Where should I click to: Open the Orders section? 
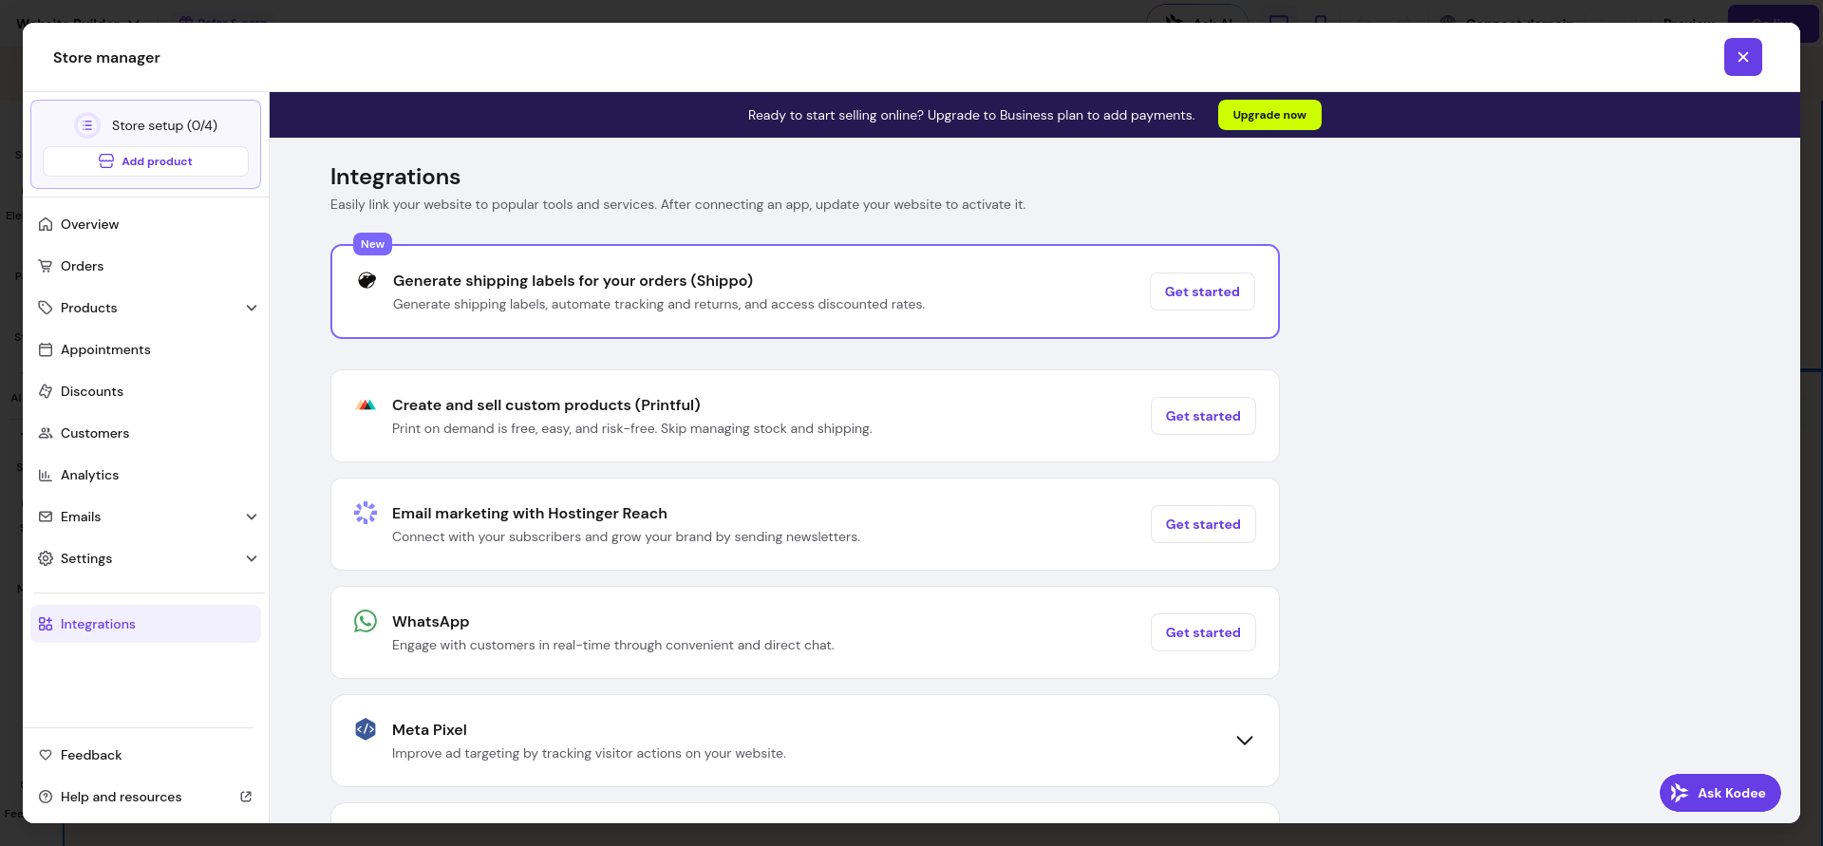(x=145, y=266)
